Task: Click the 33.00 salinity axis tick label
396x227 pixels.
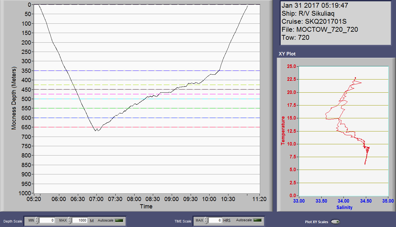Action: click(x=299, y=201)
